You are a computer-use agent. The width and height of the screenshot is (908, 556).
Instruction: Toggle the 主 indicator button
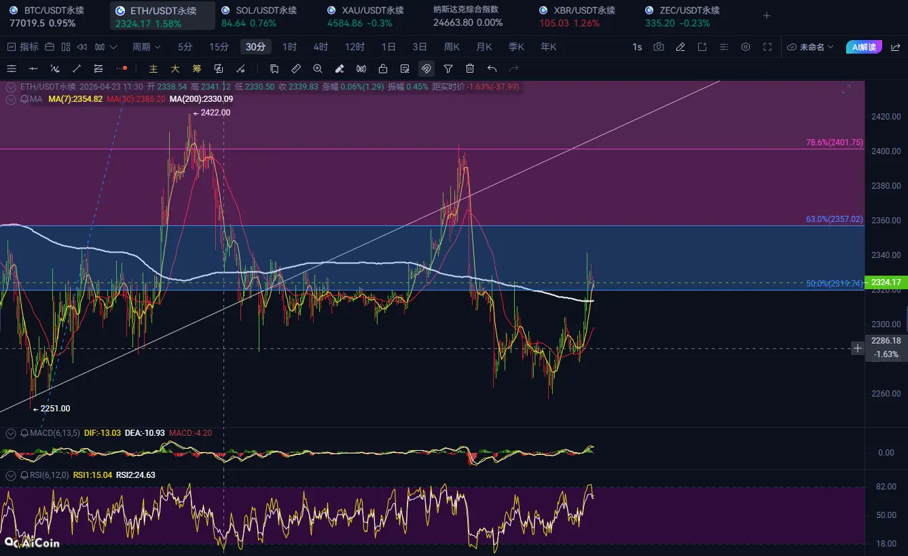point(153,69)
